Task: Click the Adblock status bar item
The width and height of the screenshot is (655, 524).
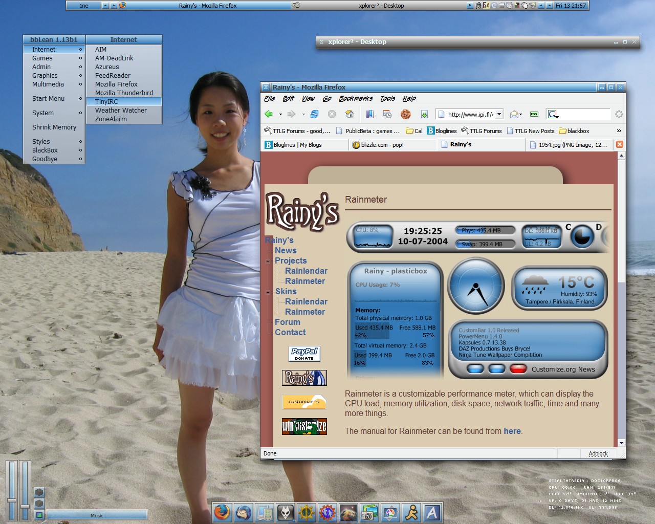Action: 598,453
